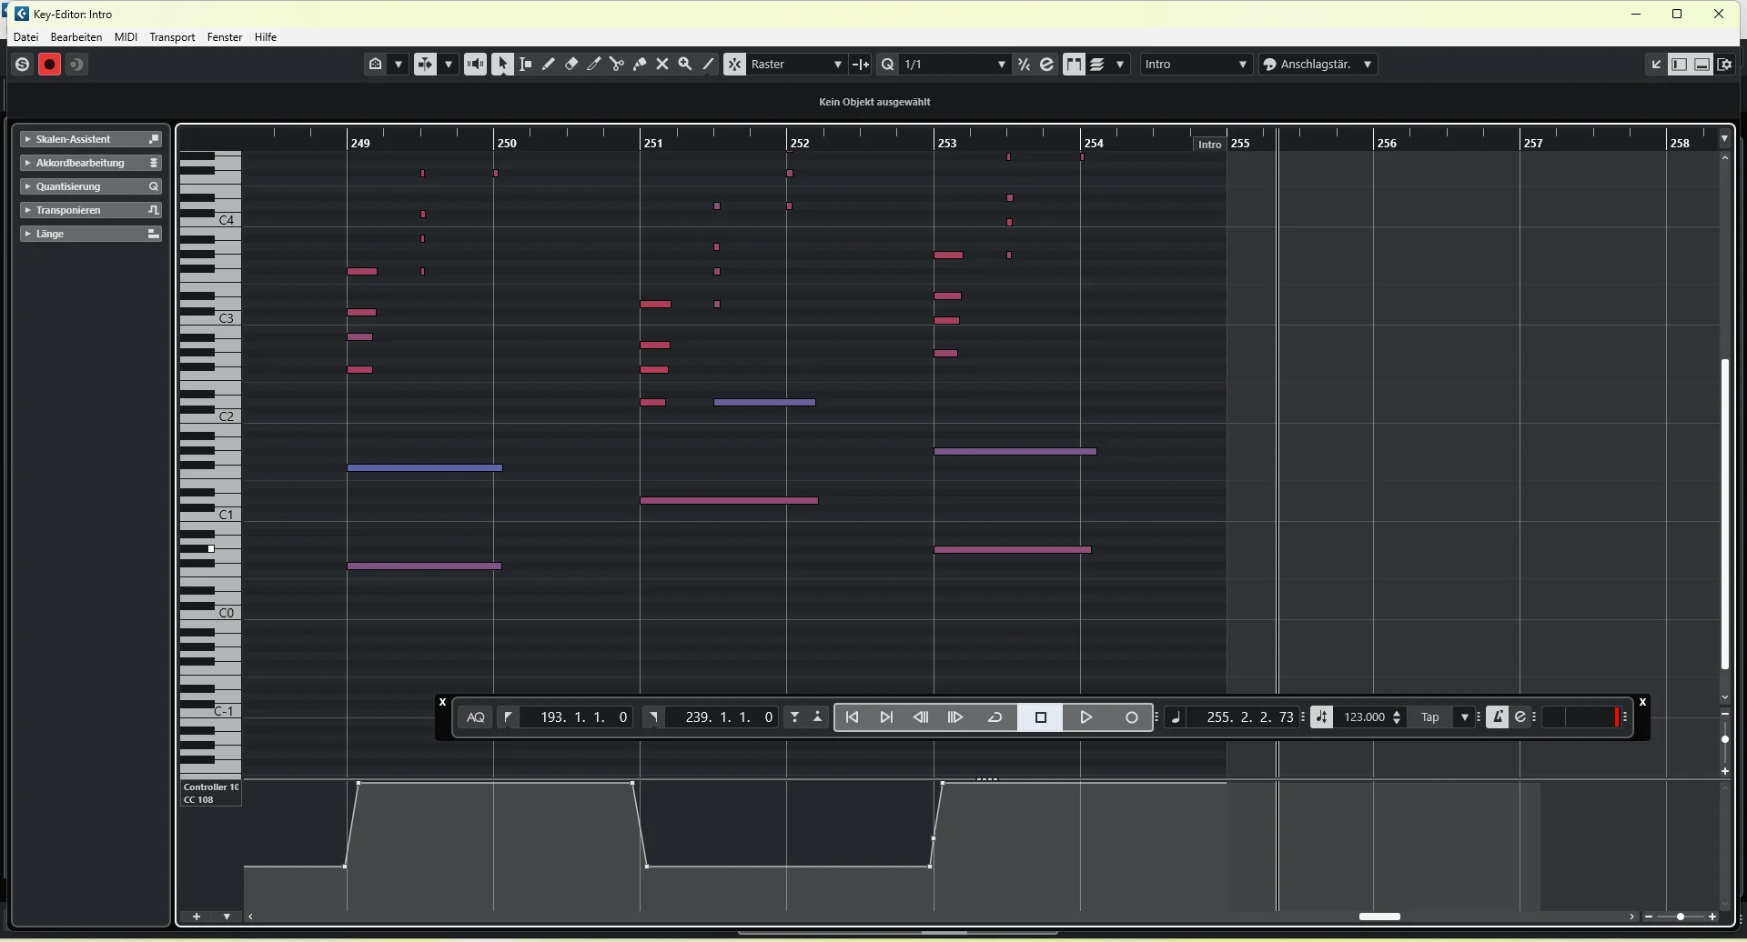Open the Anschlagstärke color scheme dropdown
This screenshot has height=942, width=1747.
tap(1318, 65)
